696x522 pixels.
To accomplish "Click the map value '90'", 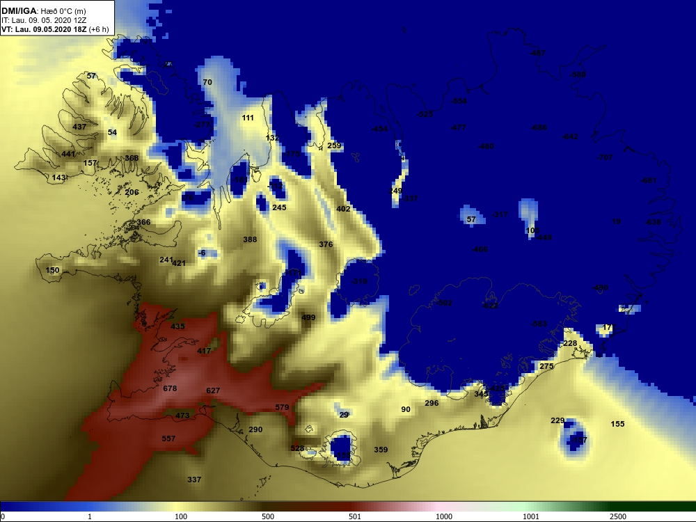I will (x=406, y=409).
